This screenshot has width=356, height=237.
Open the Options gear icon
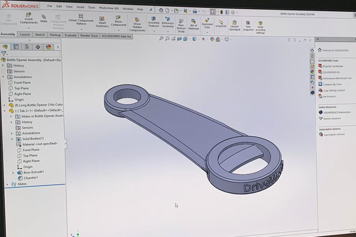233,12
